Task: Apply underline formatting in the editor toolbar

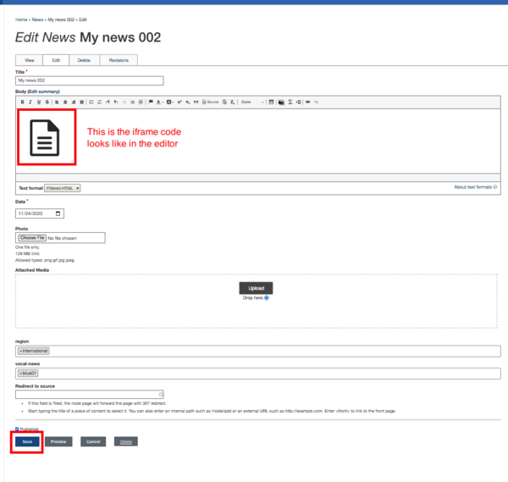Action: [38, 102]
